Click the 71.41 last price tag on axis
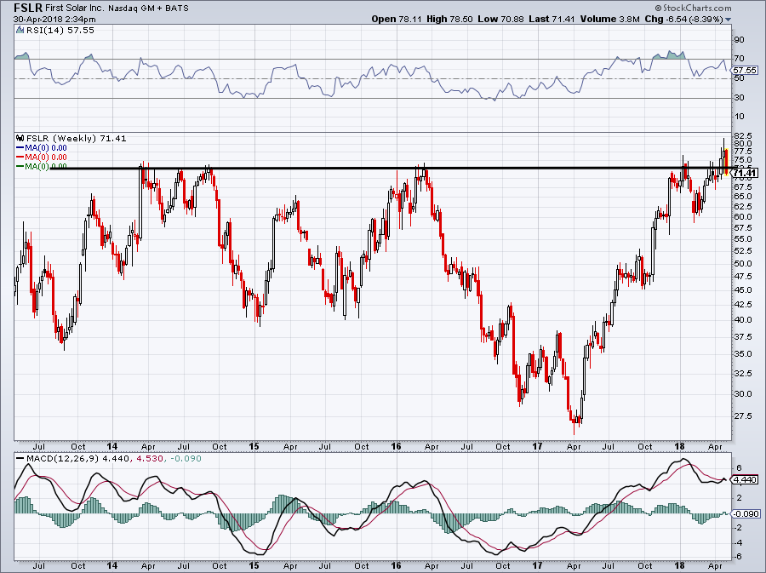 (744, 173)
